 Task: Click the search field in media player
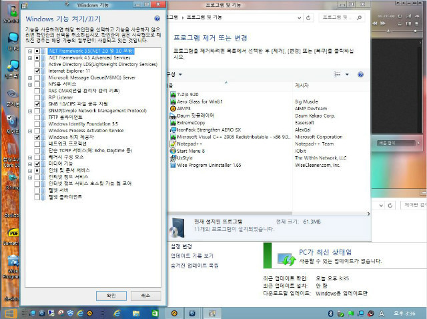click(x=396, y=143)
